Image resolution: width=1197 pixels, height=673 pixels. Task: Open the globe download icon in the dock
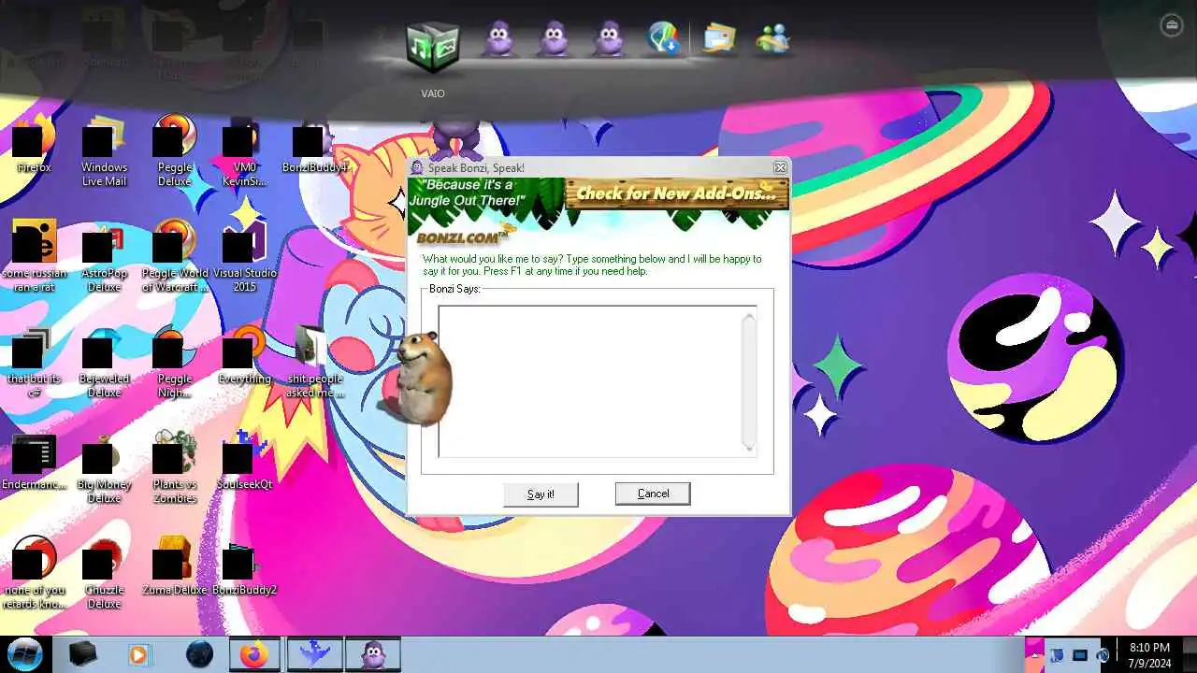tap(664, 40)
